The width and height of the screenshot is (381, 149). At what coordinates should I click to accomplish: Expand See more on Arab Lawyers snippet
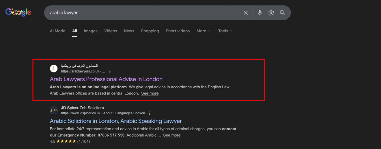150,93
